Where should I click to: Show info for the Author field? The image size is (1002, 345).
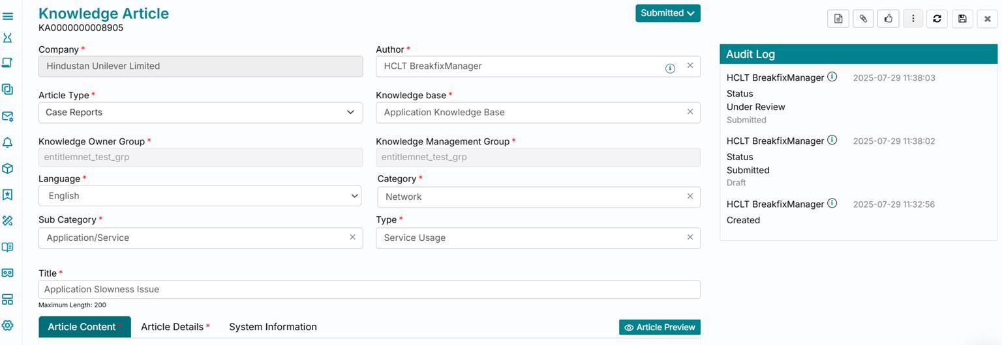coord(670,68)
